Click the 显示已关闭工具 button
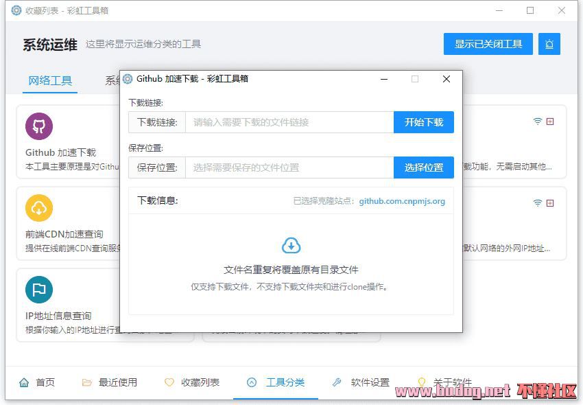The width and height of the screenshot is (583, 405). pyautogui.click(x=488, y=44)
